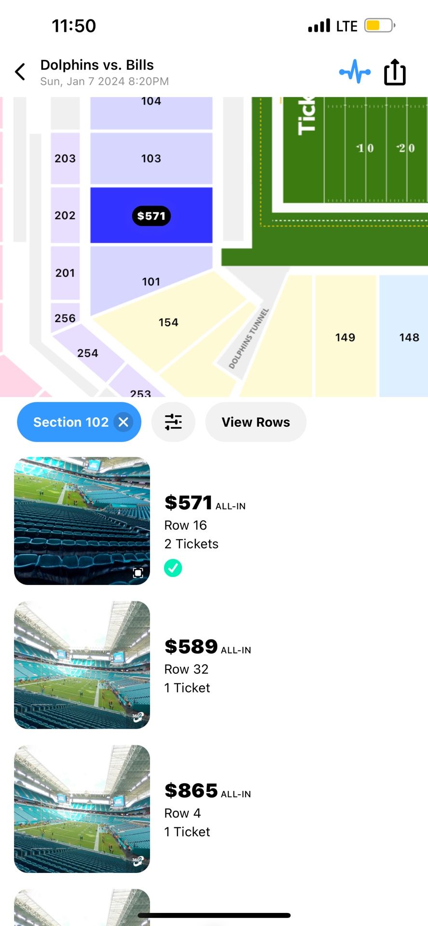The image size is (428, 926).
Task: Open 360° view icon on Row 4 photo
Action: 138,860
